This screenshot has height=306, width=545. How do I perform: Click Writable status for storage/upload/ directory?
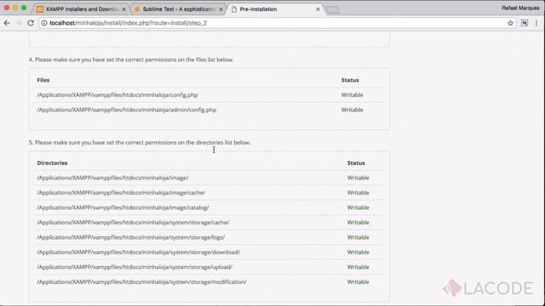point(358,267)
